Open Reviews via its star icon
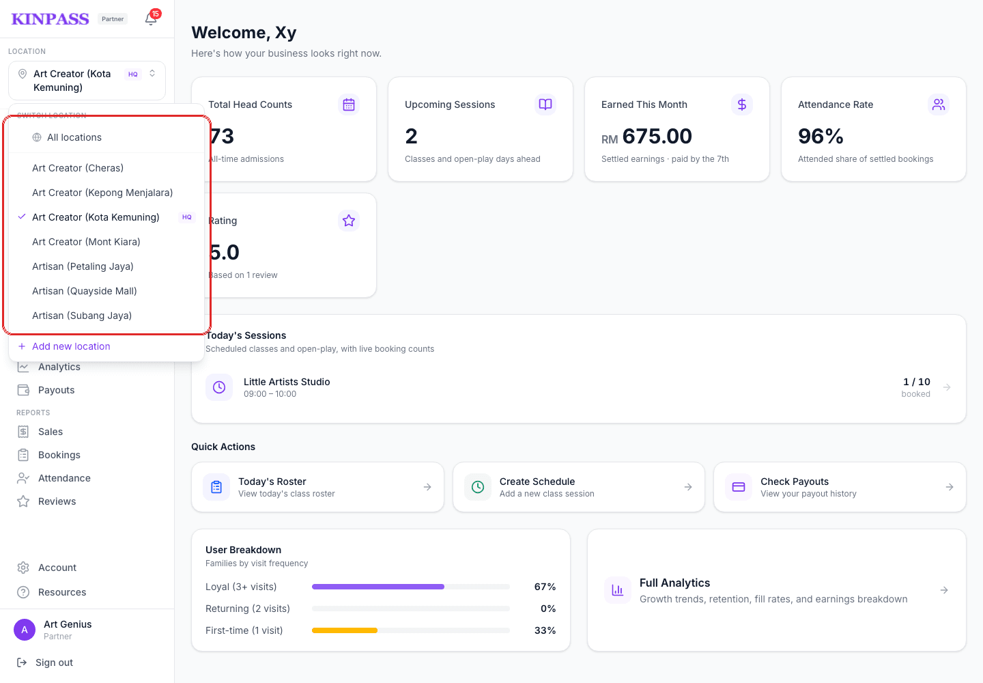 click(23, 501)
